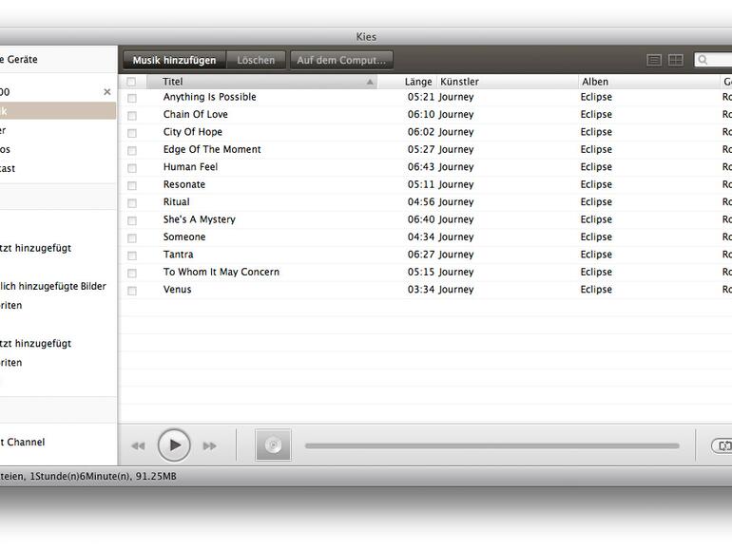Switch to list view layout
This screenshot has height=549, width=732.
point(654,60)
